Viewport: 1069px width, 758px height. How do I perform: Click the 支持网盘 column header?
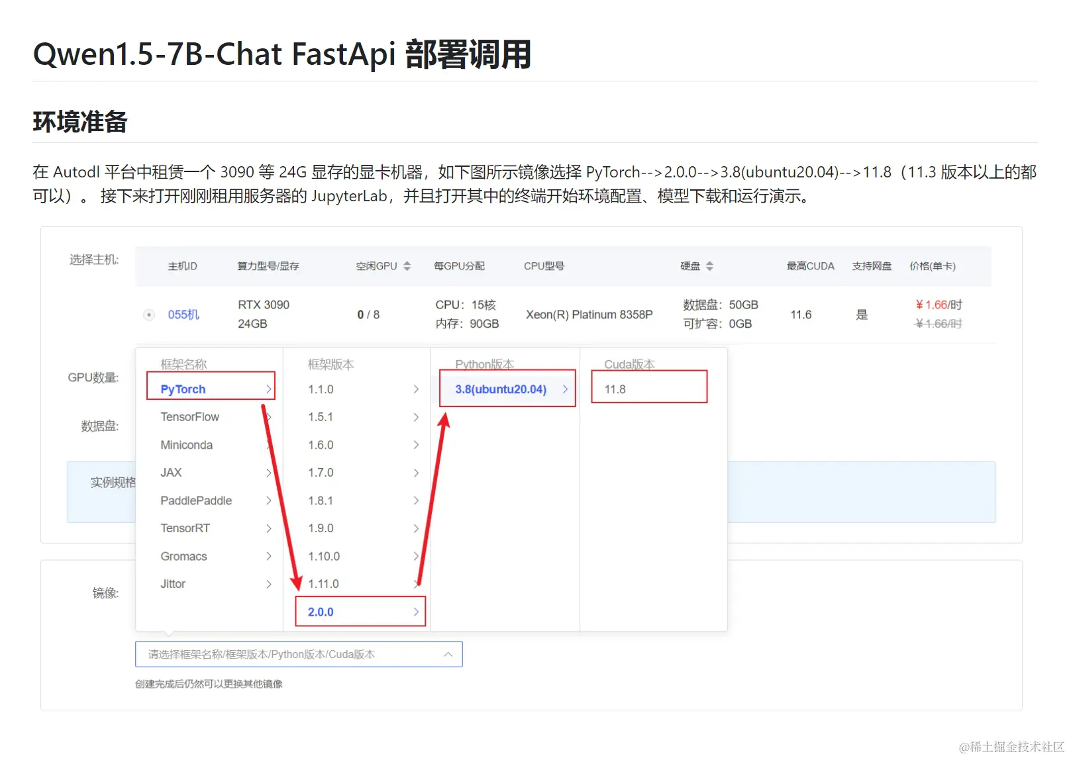pos(872,266)
